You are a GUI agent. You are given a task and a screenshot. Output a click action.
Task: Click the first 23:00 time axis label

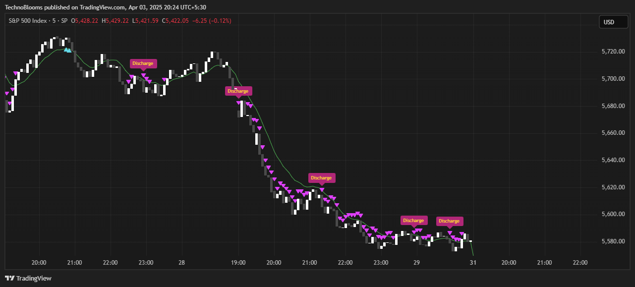(x=146, y=263)
